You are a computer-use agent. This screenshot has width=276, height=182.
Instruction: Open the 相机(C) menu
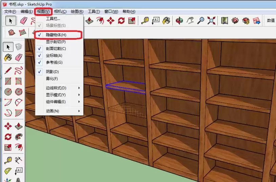point(60,12)
